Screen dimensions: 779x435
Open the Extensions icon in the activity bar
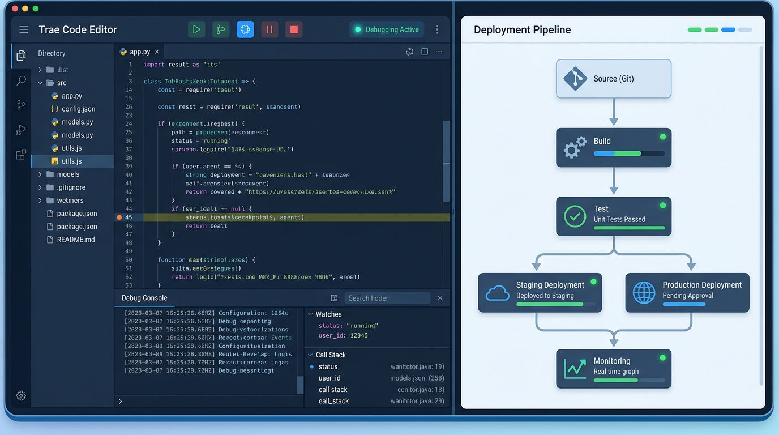tap(20, 153)
